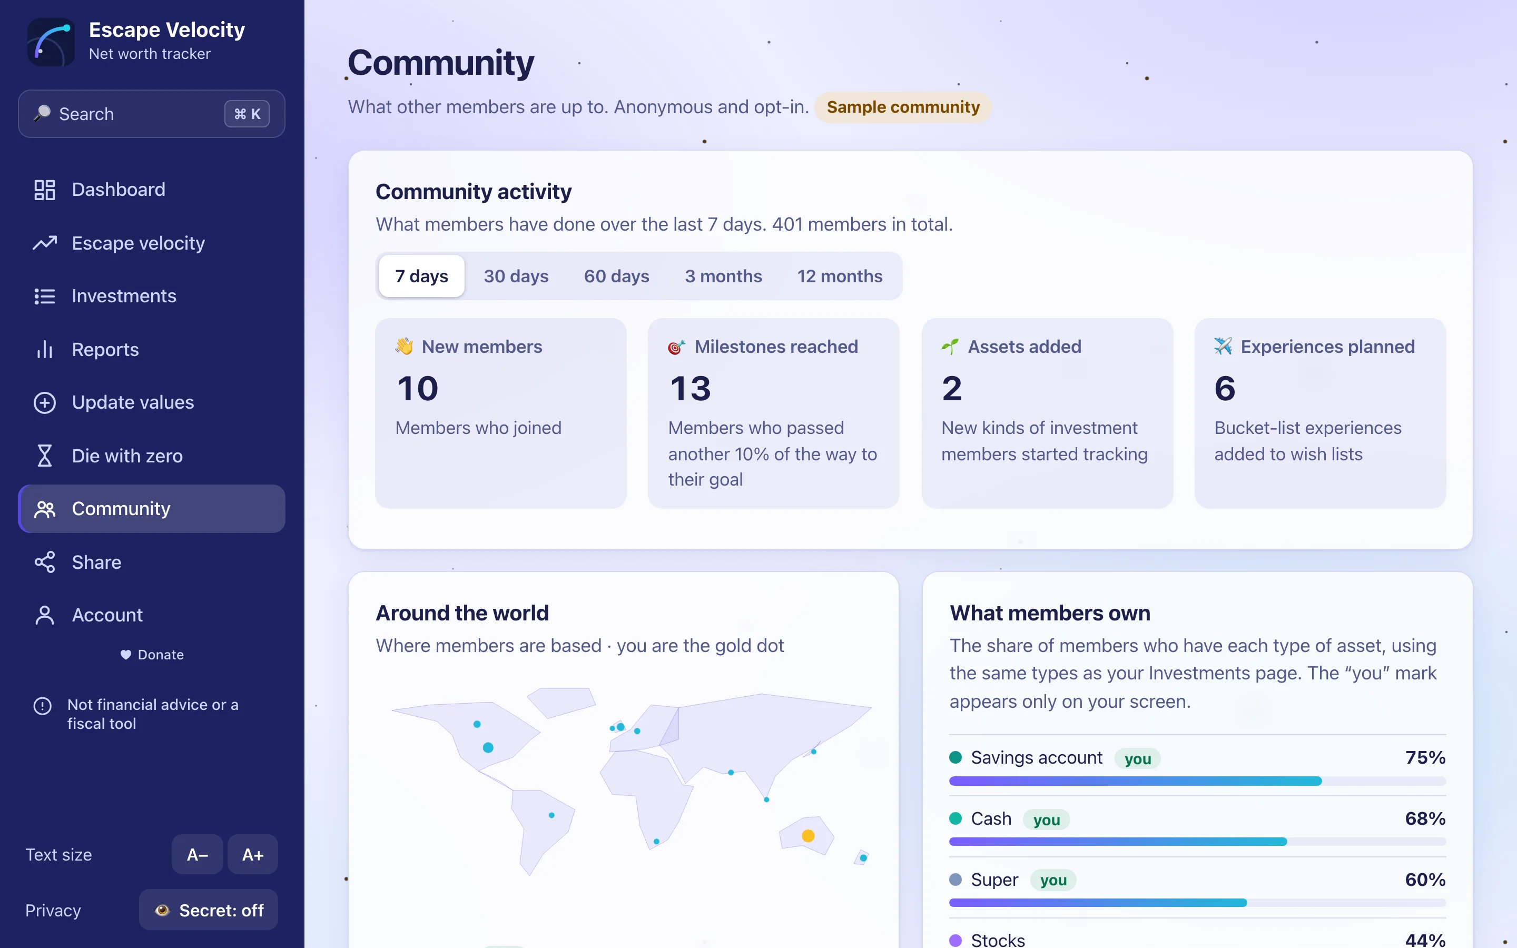This screenshot has height=948, width=1517.
Task: Open the Reports page label
Action: point(105,349)
